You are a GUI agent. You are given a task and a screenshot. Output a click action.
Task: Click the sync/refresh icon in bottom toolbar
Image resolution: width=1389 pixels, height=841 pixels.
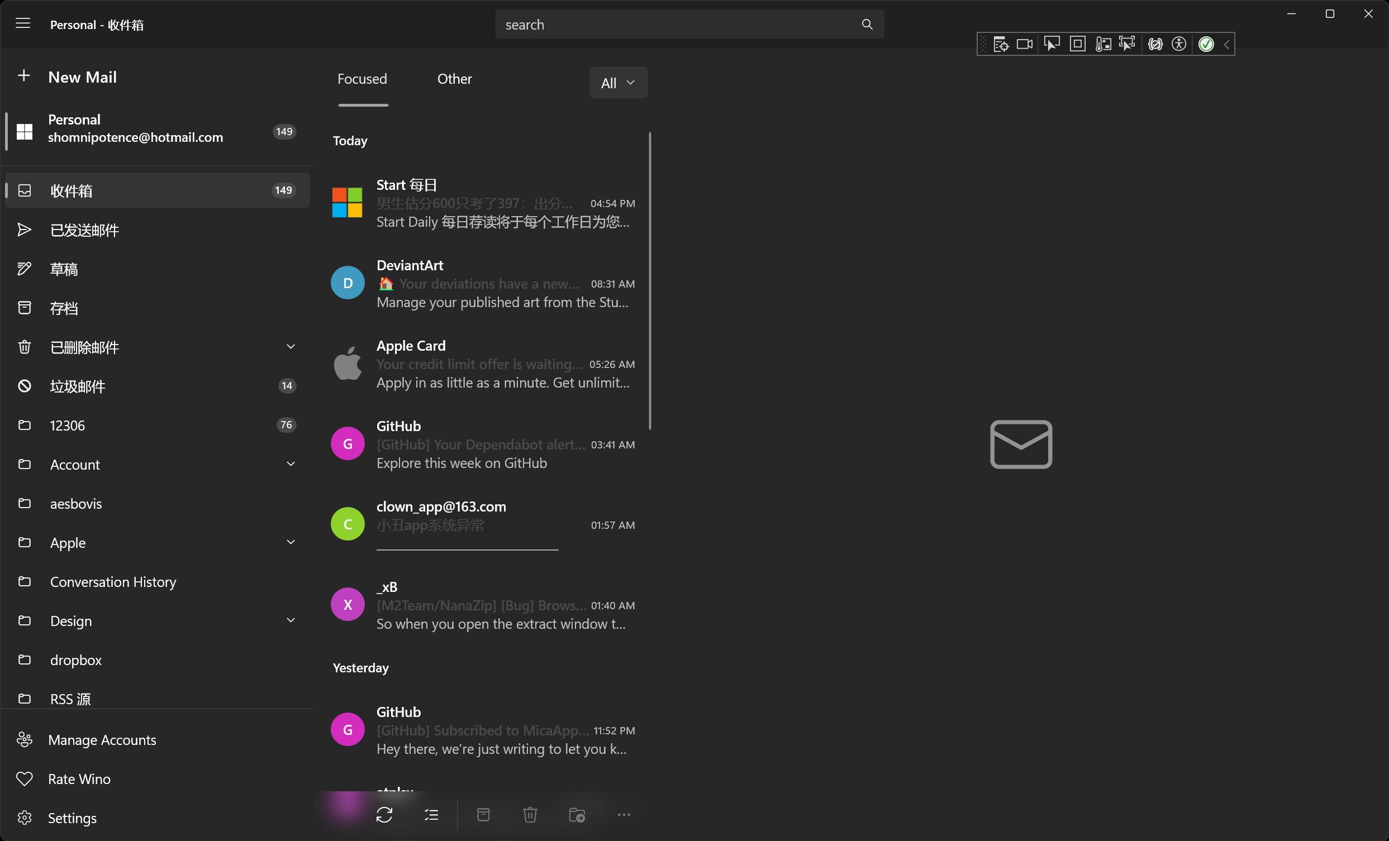[384, 815]
